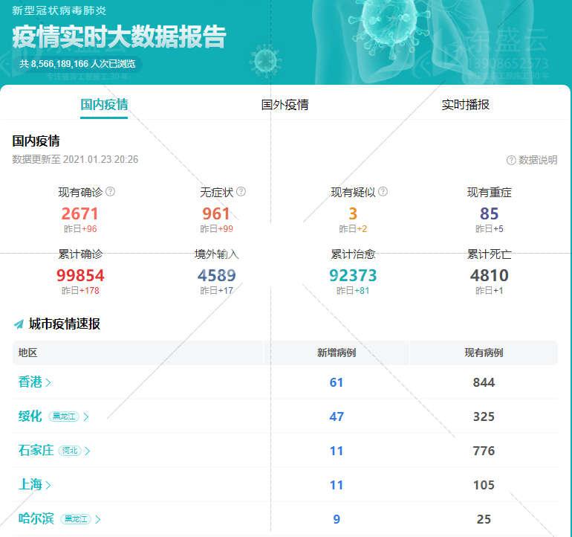Click help icon next to 现有疑似

click(383, 191)
